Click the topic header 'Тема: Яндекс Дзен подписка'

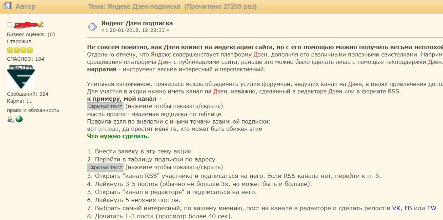135,7
